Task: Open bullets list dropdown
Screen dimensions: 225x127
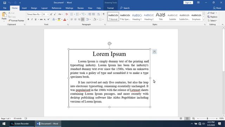Action: [x=74, y=14]
